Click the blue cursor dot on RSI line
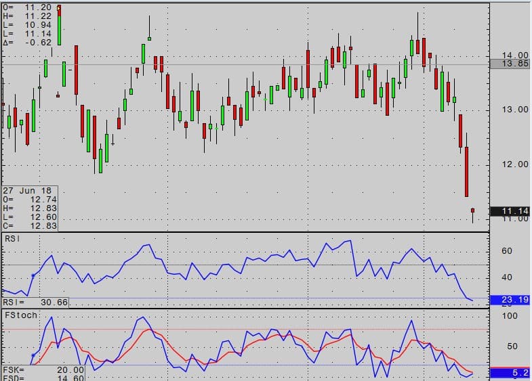 click(x=33, y=276)
